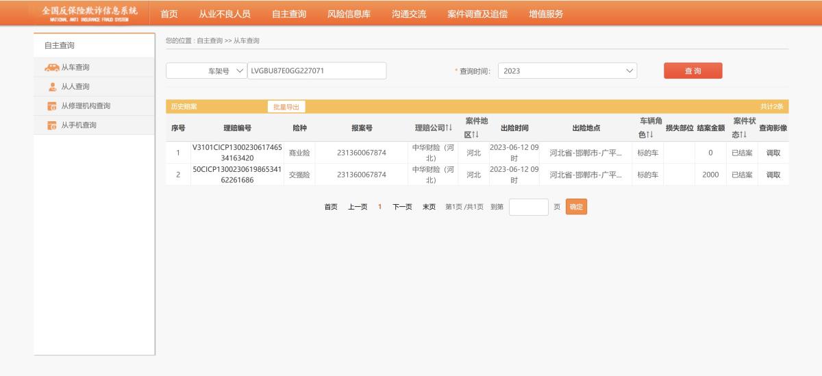This screenshot has height=376, width=822.
Task: Sort by 理赔公司 column header
Action: 433,128
